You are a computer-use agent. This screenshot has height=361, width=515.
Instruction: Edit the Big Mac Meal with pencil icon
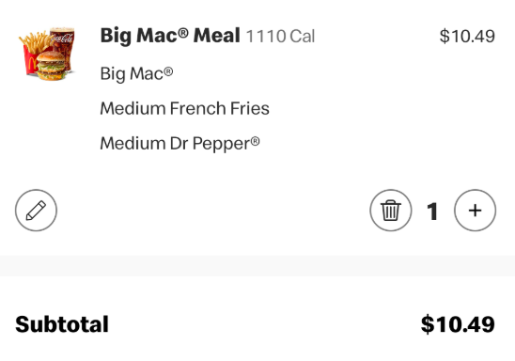click(36, 211)
